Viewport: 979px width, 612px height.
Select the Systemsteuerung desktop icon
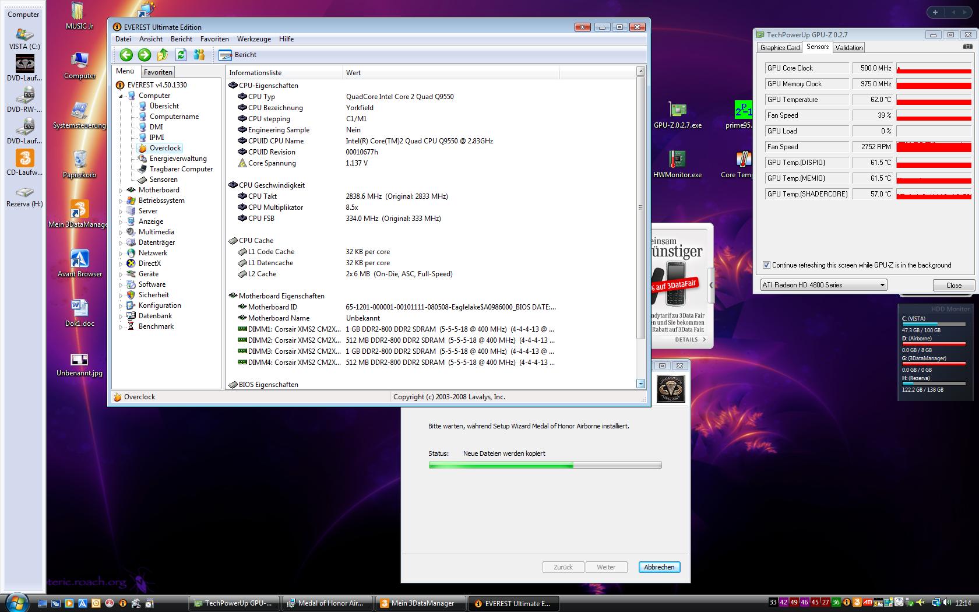[79, 115]
